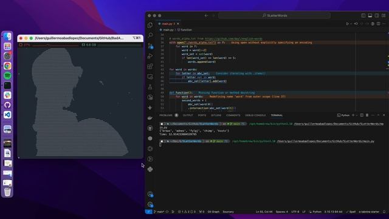
Task: Open the SLatterWords command center search
Action: coord(274,16)
